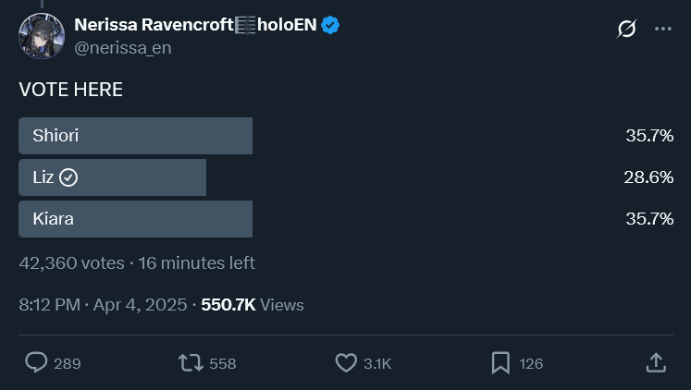Click the reply speech bubble icon
The height and width of the screenshot is (390, 691).
(36, 362)
